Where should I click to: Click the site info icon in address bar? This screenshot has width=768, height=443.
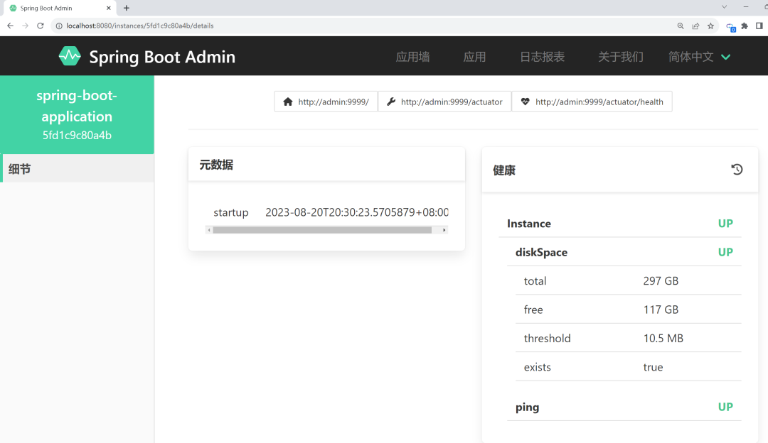point(59,26)
